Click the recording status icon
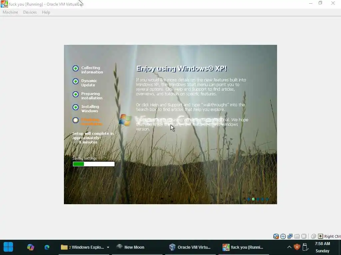The width and height of the screenshot is (341, 255). coord(313,236)
